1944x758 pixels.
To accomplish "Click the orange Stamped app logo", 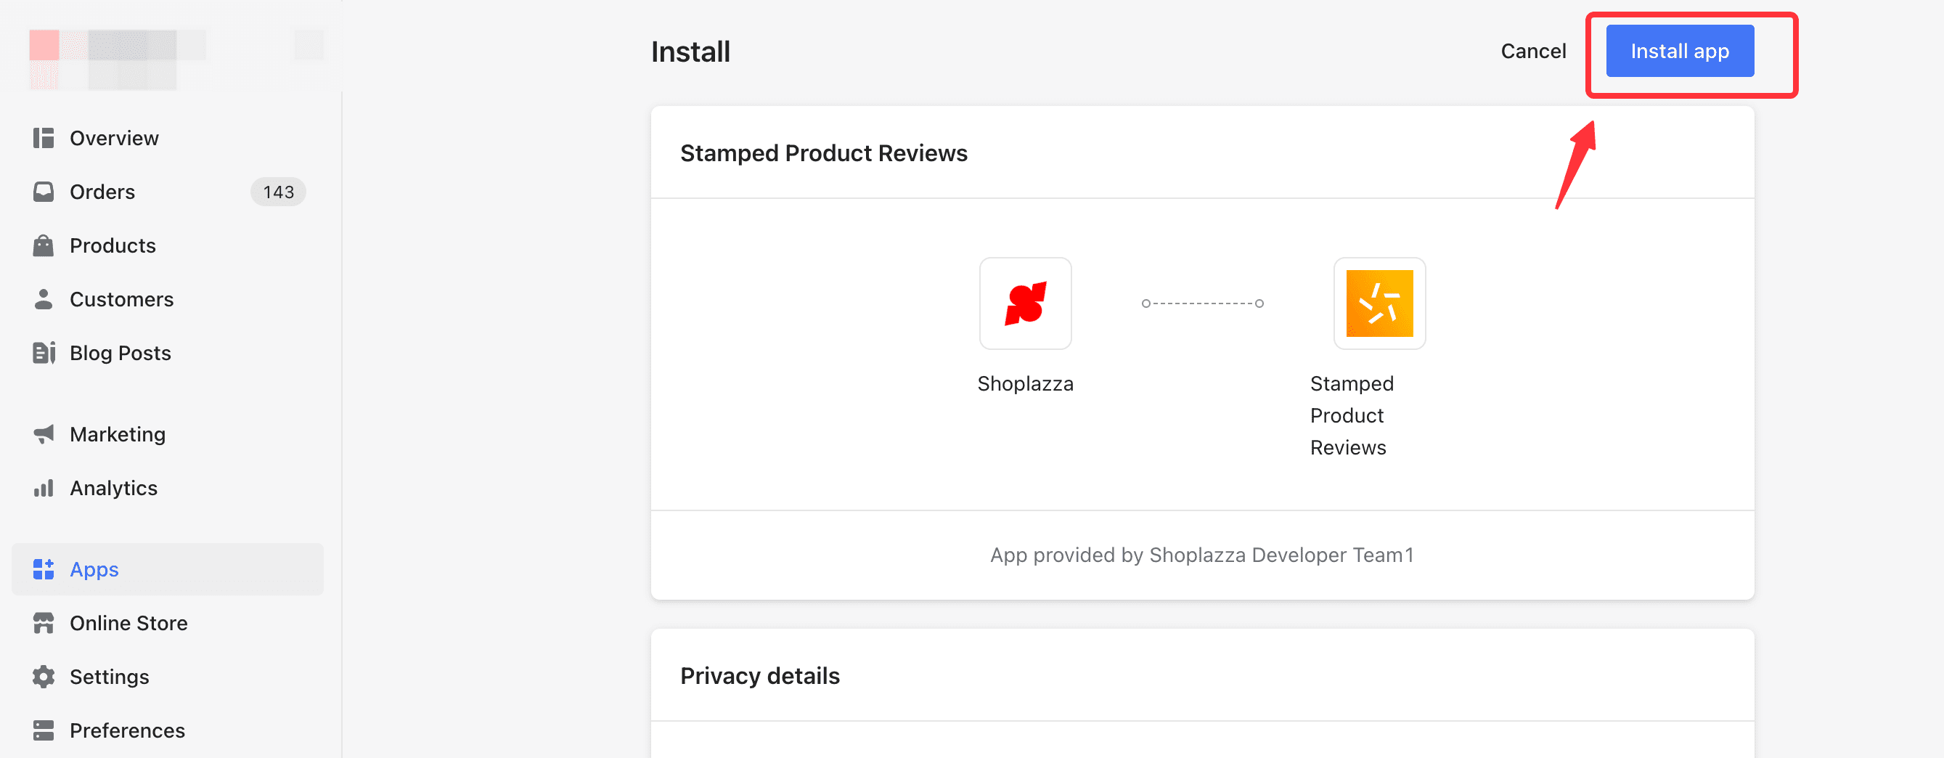I will click(x=1379, y=303).
